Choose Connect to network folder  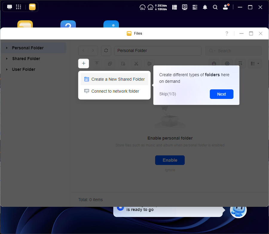click(115, 91)
